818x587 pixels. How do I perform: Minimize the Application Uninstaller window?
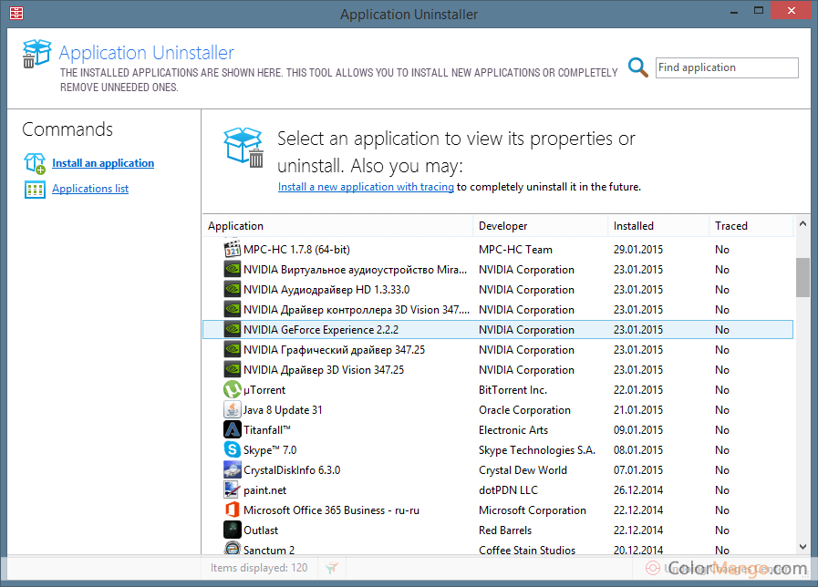coord(734,11)
